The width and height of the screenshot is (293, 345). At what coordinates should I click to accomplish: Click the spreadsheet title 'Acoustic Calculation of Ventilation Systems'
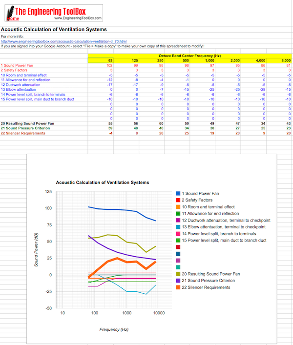pos(54,29)
